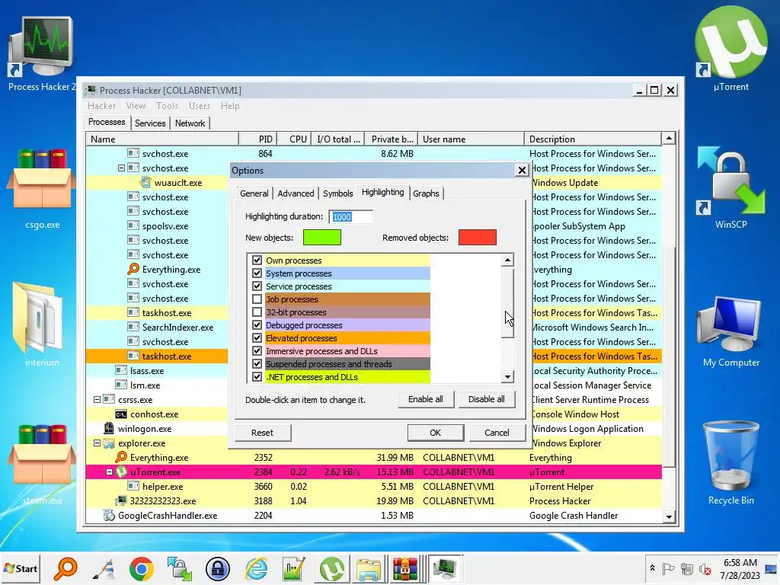Sort processes by the PID column header
780x585 pixels.
257,139
